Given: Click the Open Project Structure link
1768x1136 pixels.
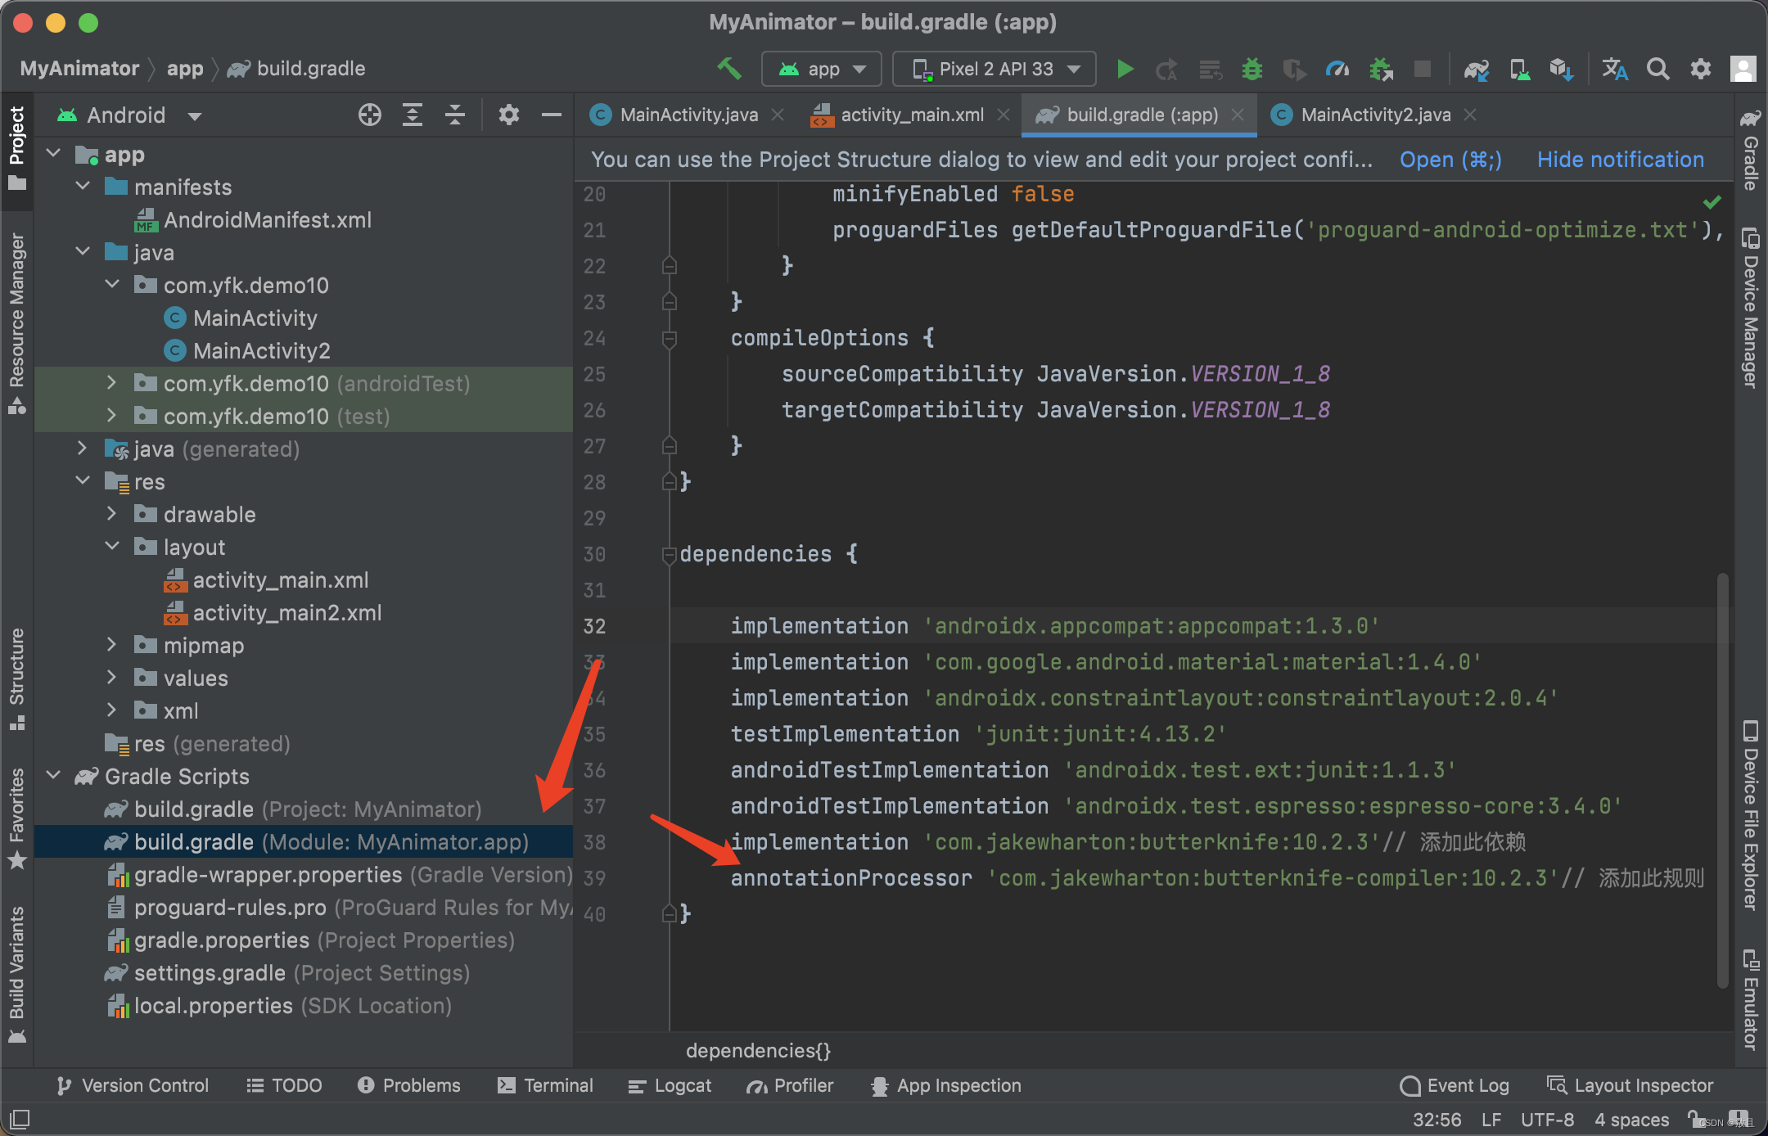Looking at the screenshot, I should pyautogui.click(x=1450, y=160).
